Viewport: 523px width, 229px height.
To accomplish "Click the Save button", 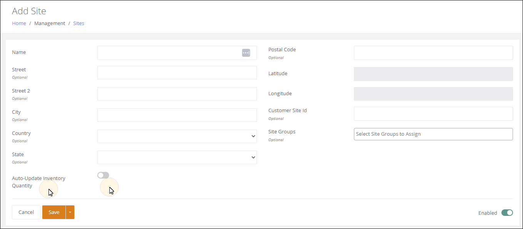I will 54,212.
